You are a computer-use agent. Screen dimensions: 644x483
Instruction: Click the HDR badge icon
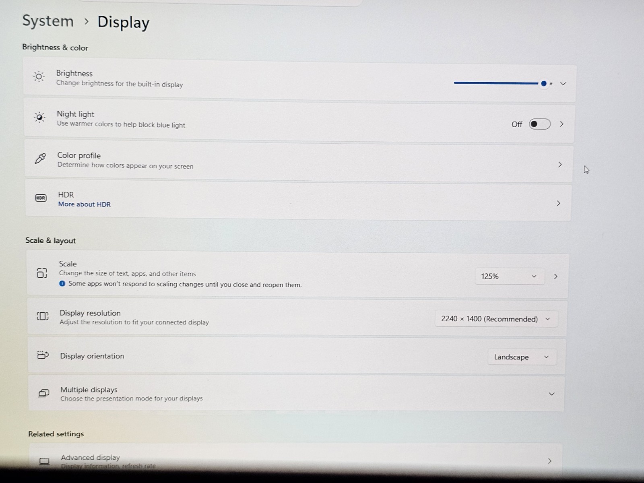coord(41,198)
